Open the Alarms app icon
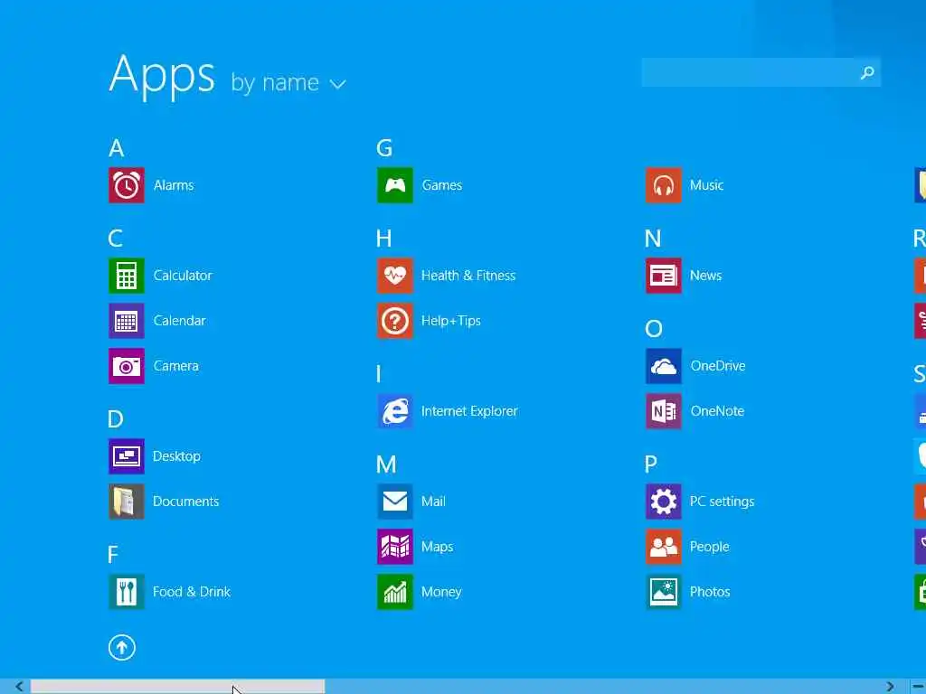The height and width of the screenshot is (694, 926). pyautogui.click(x=127, y=185)
